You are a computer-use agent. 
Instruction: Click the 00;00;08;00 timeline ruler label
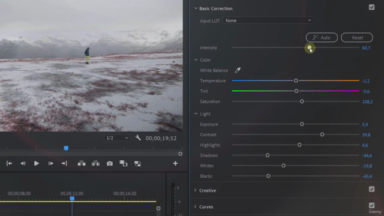(19, 193)
